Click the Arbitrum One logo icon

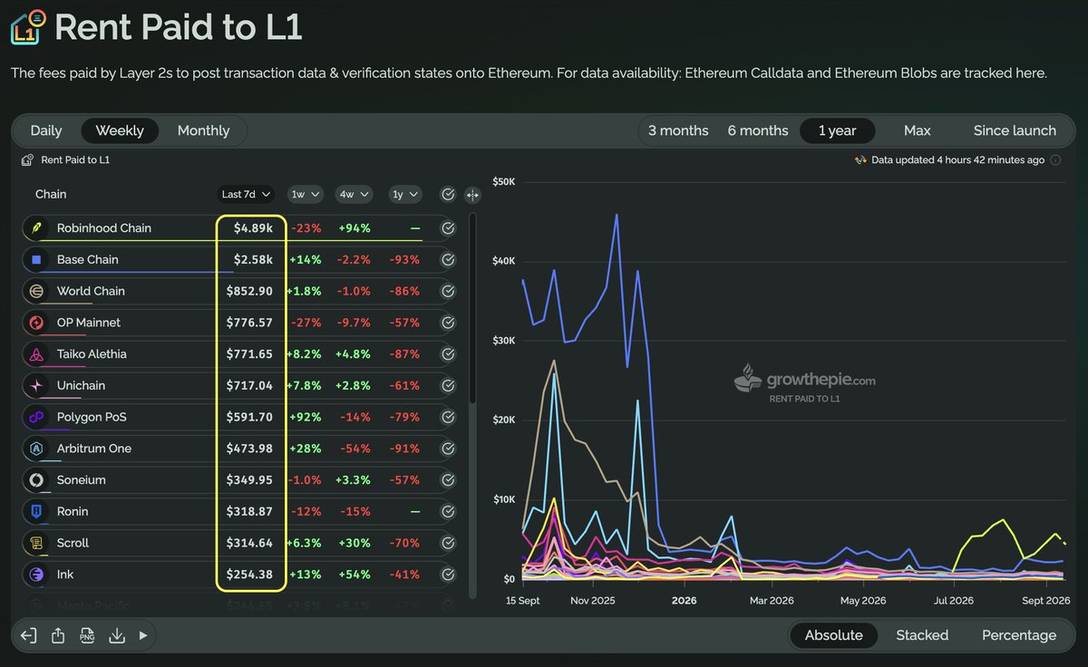pyautogui.click(x=36, y=449)
